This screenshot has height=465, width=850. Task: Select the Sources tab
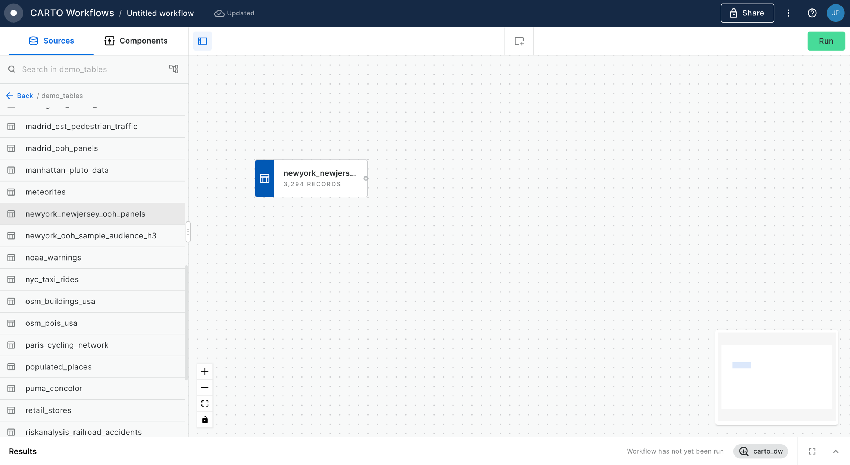click(x=51, y=41)
